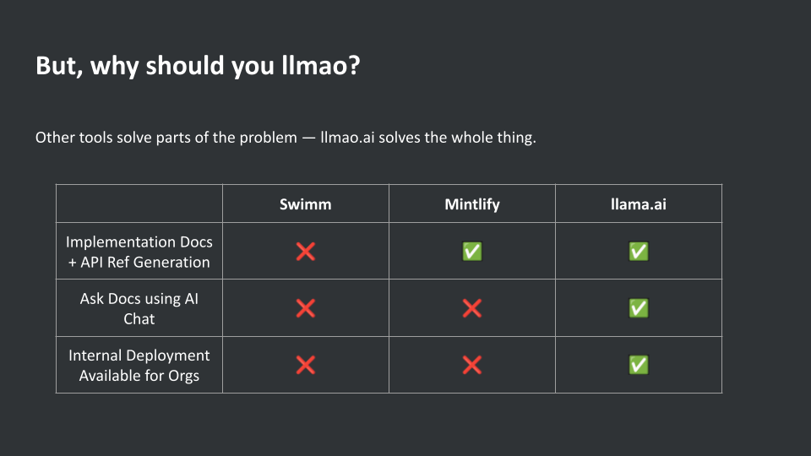
Task: Select the llama.ai column header
Action: pos(639,204)
